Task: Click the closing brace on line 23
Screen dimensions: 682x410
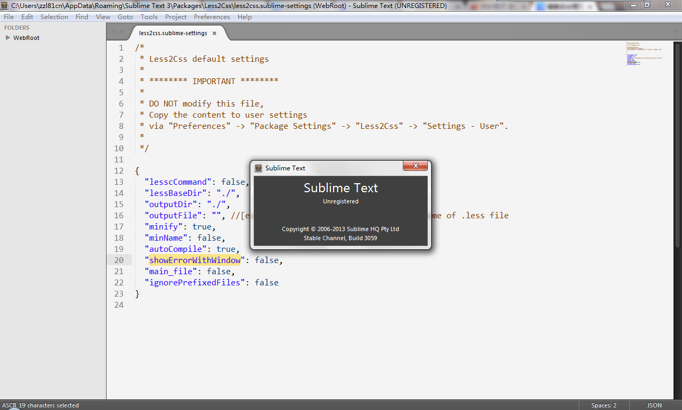Action: 137,293
